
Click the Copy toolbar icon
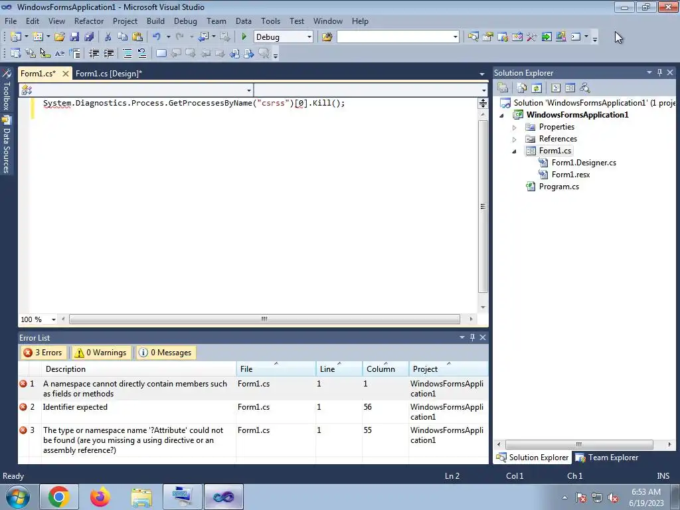tap(123, 37)
